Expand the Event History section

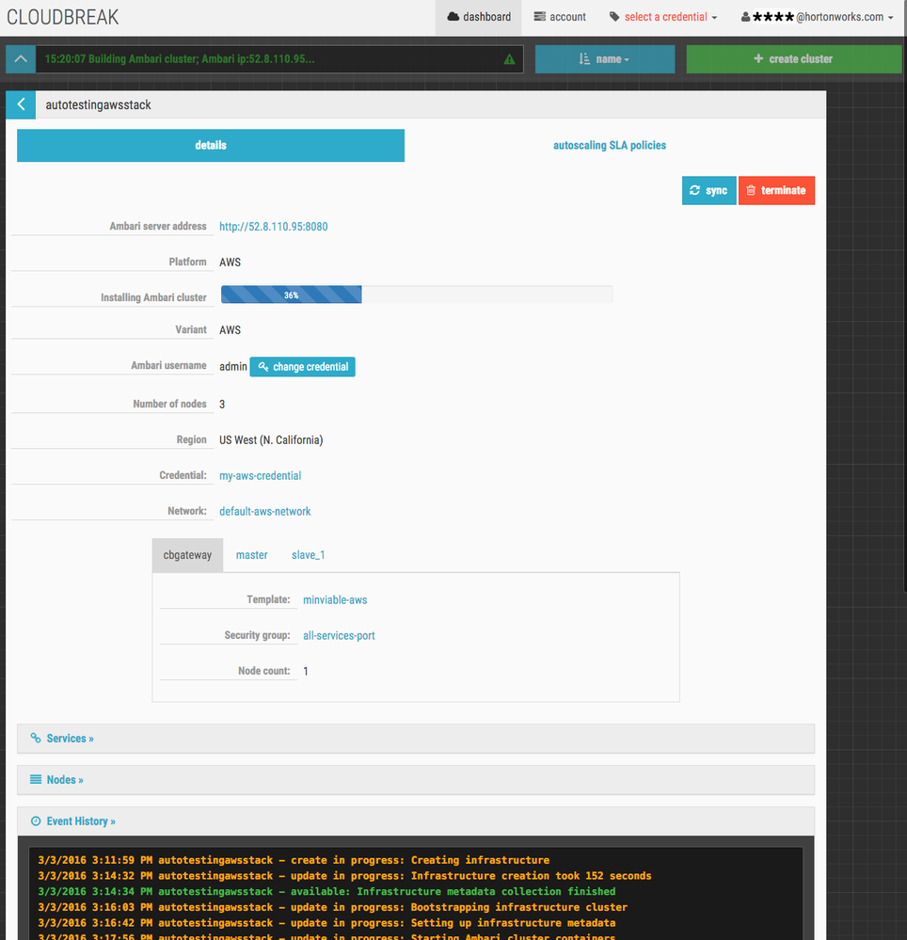pyautogui.click(x=416, y=821)
